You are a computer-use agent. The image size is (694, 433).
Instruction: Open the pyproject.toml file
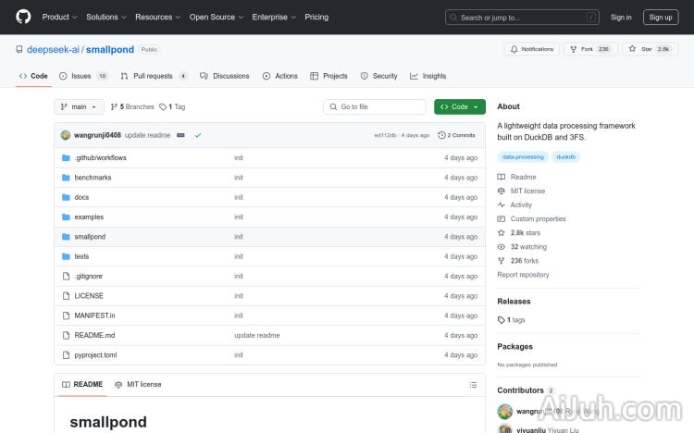[95, 354]
